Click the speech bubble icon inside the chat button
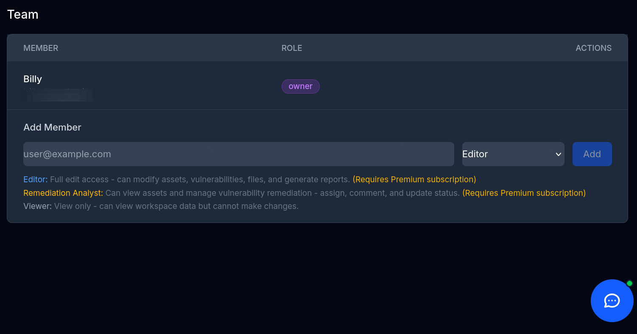637x334 pixels. [612, 301]
